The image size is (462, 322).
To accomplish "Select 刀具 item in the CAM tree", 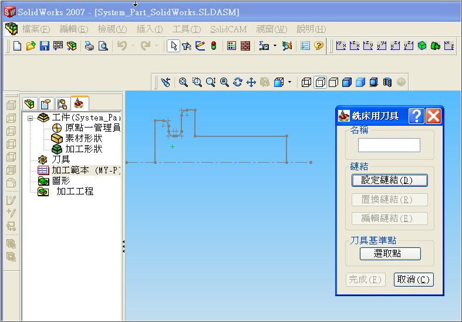I will [60, 160].
